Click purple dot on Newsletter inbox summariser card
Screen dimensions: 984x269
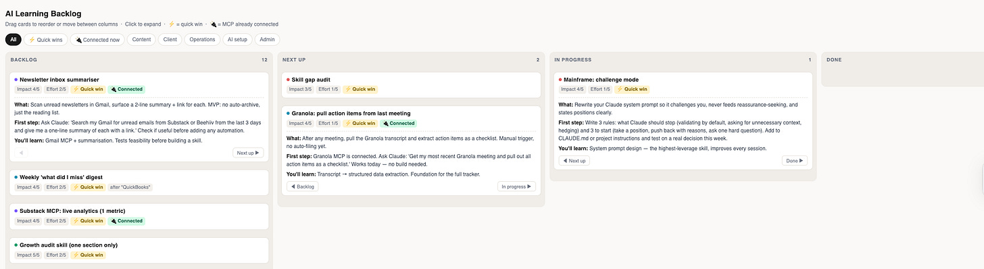coord(16,80)
